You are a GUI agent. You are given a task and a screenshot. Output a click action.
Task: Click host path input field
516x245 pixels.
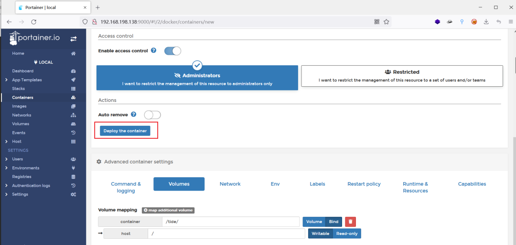[x=226, y=234]
